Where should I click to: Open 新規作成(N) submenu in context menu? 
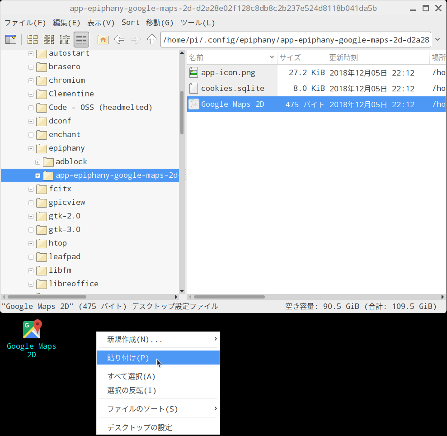158,339
